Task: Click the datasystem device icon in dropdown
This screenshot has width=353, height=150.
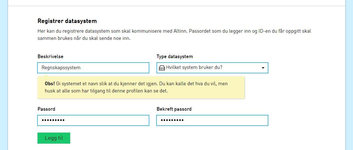Action: (162, 68)
